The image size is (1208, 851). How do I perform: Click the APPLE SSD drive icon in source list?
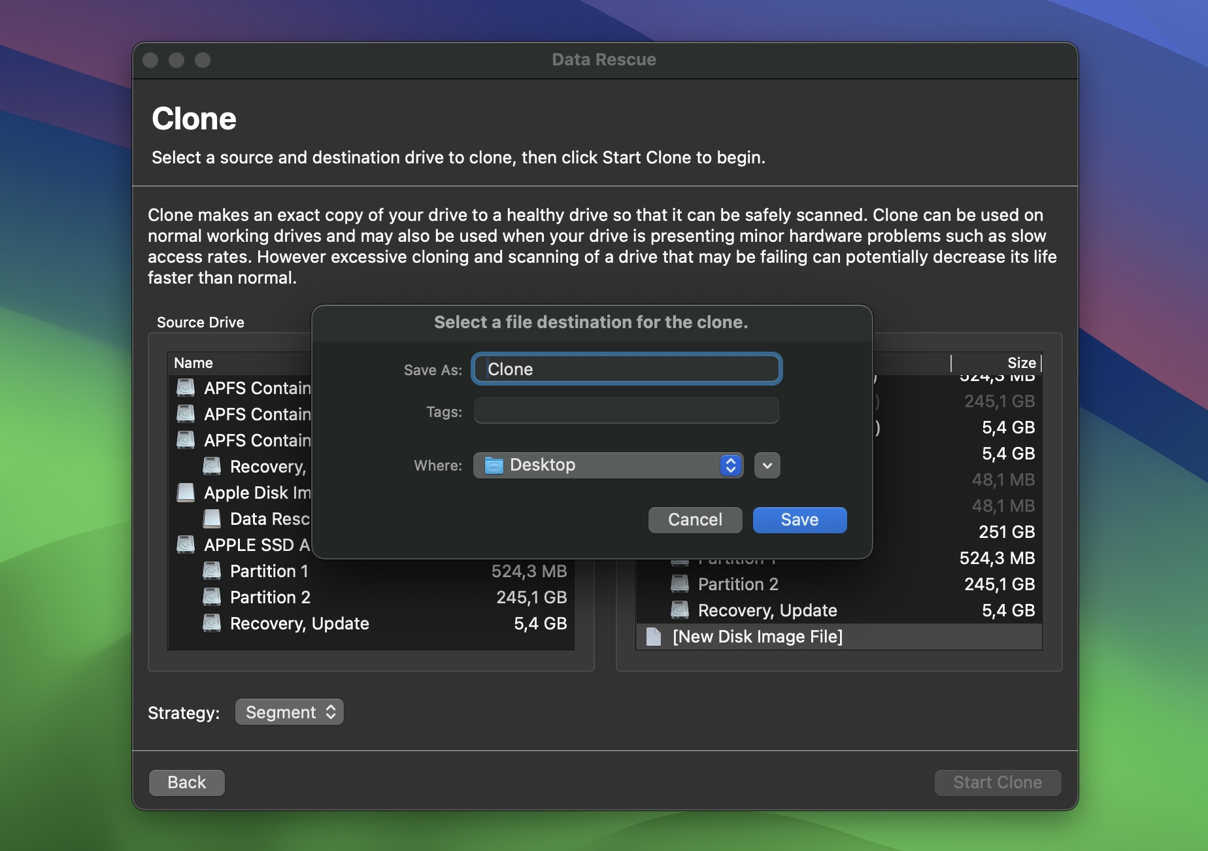186,544
